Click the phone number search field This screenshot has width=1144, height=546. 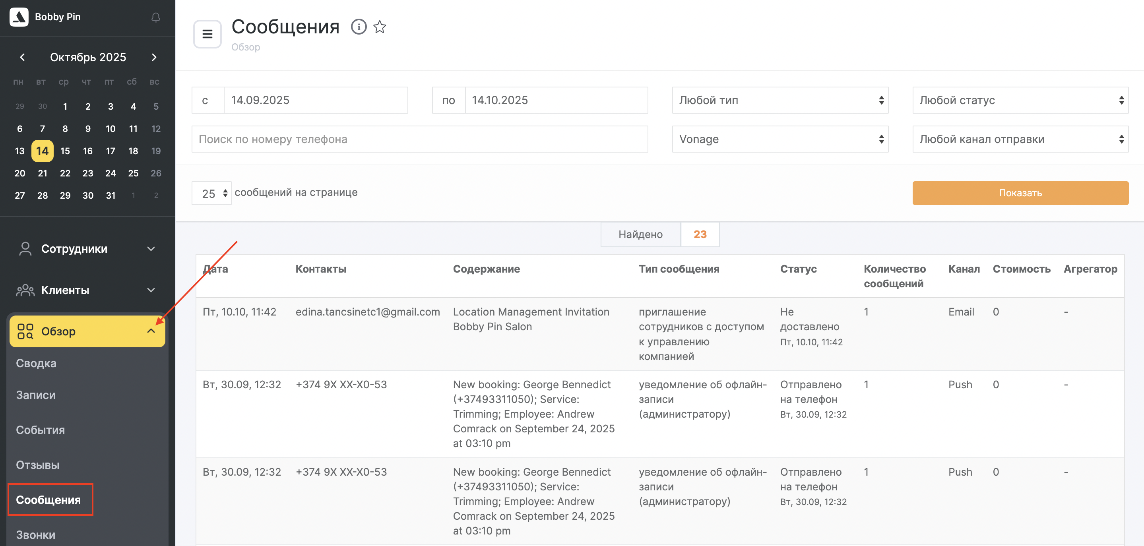click(419, 139)
